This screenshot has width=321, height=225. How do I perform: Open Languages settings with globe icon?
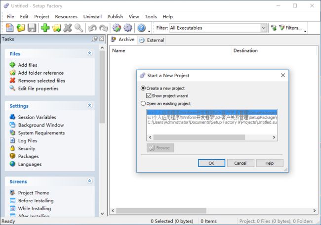[x=26, y=164]
